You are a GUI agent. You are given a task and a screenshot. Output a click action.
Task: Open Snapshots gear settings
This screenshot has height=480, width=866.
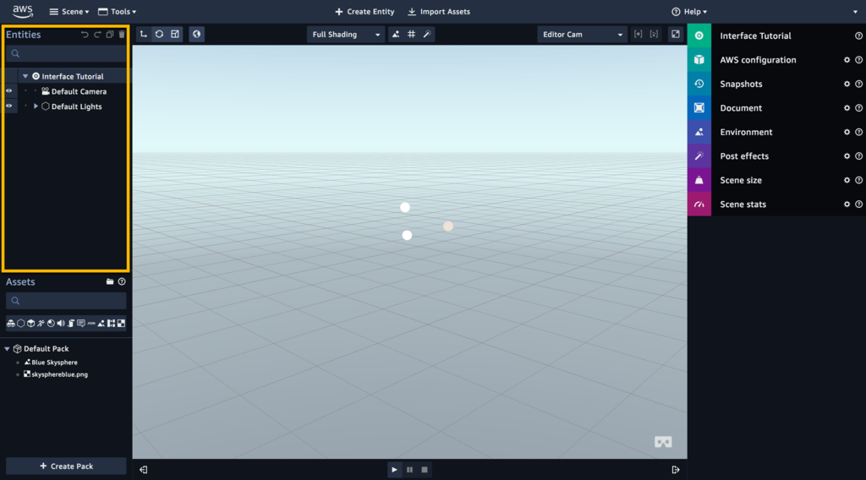(847, 84)
